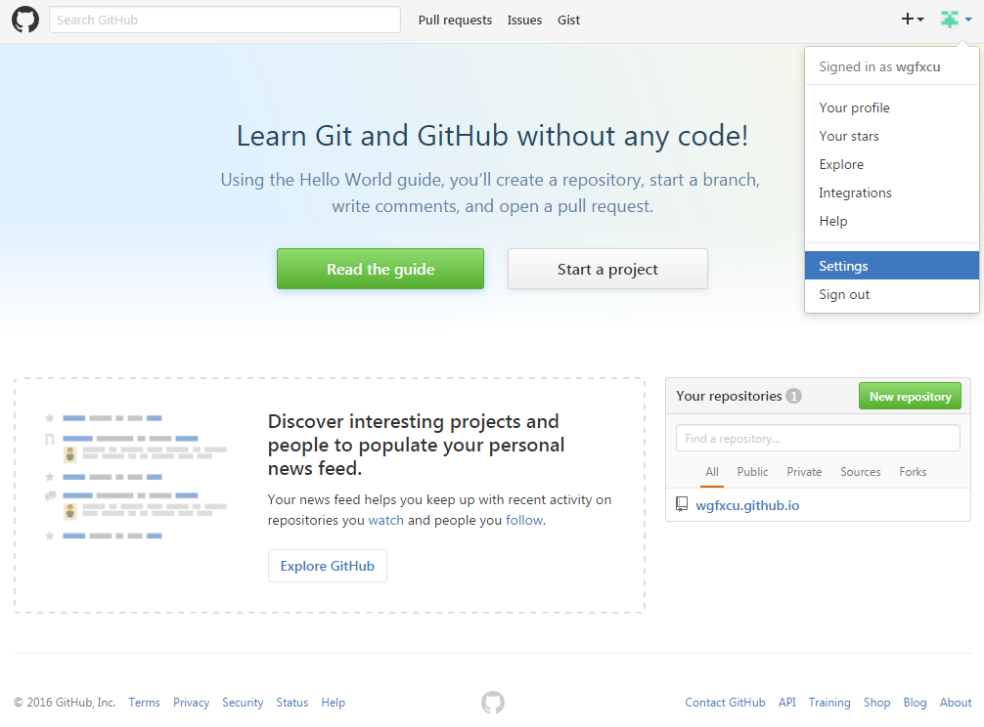Screen dimensions: 984x727
Task: Click news feed placeholder illustration
Action: click(x=136, y=477)
